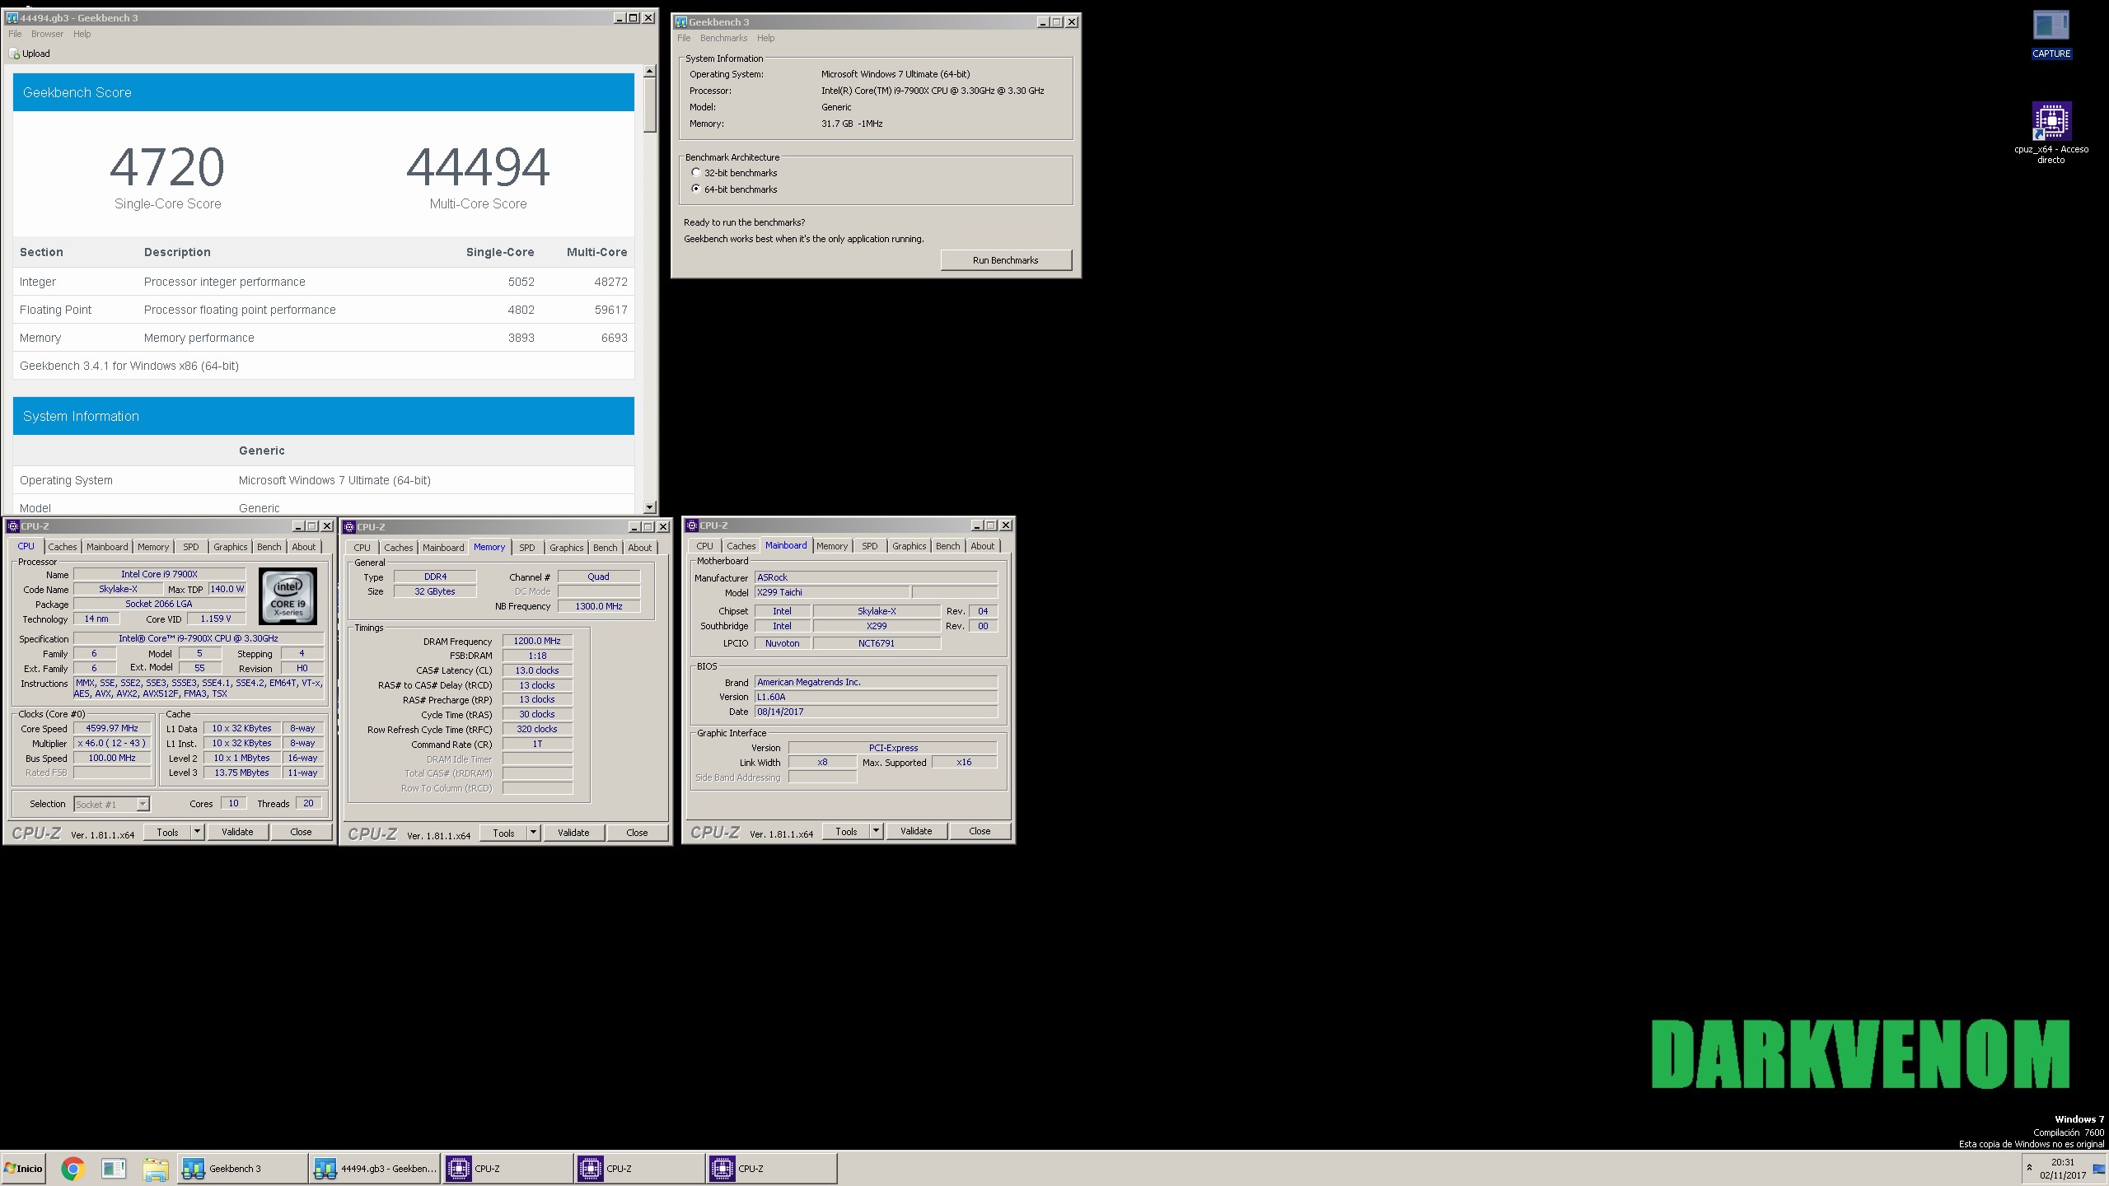
Task: Click the Run Benchmarks button
Action: point(1006,260)
